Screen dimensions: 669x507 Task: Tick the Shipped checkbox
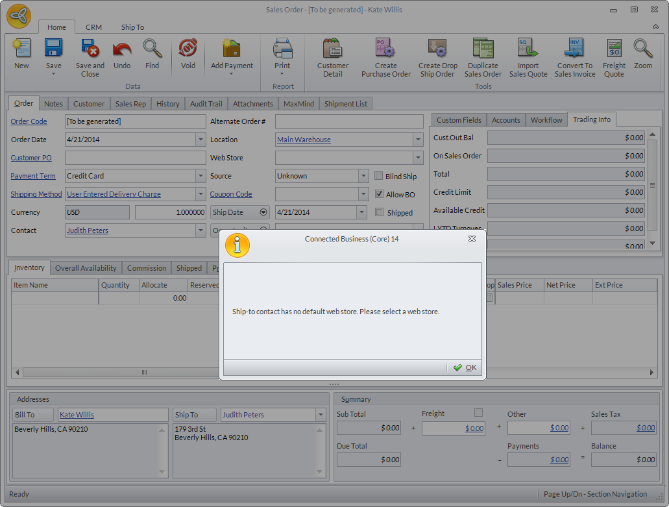380,212
